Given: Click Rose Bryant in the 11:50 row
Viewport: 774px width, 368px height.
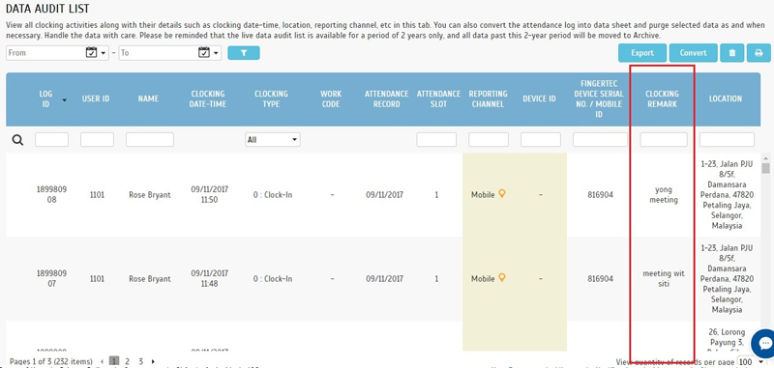Looking at the screenshot, I should [150, 195].
